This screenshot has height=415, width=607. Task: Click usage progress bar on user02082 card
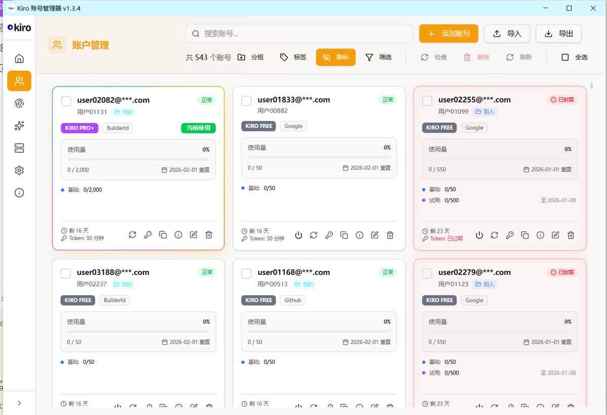point(138,159)
